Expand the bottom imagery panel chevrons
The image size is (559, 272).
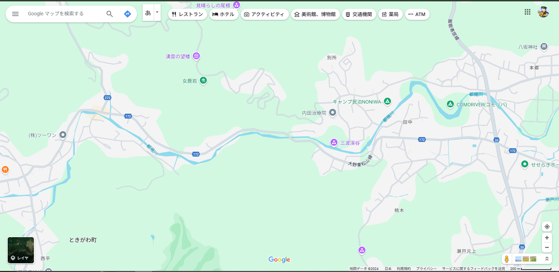[x=547, y=259]
